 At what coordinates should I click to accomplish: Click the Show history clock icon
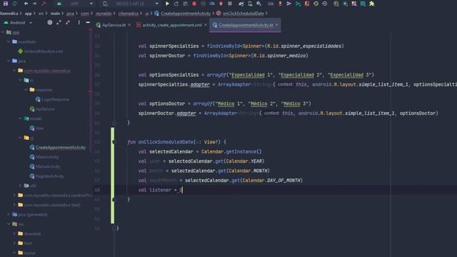click(316, 4)
